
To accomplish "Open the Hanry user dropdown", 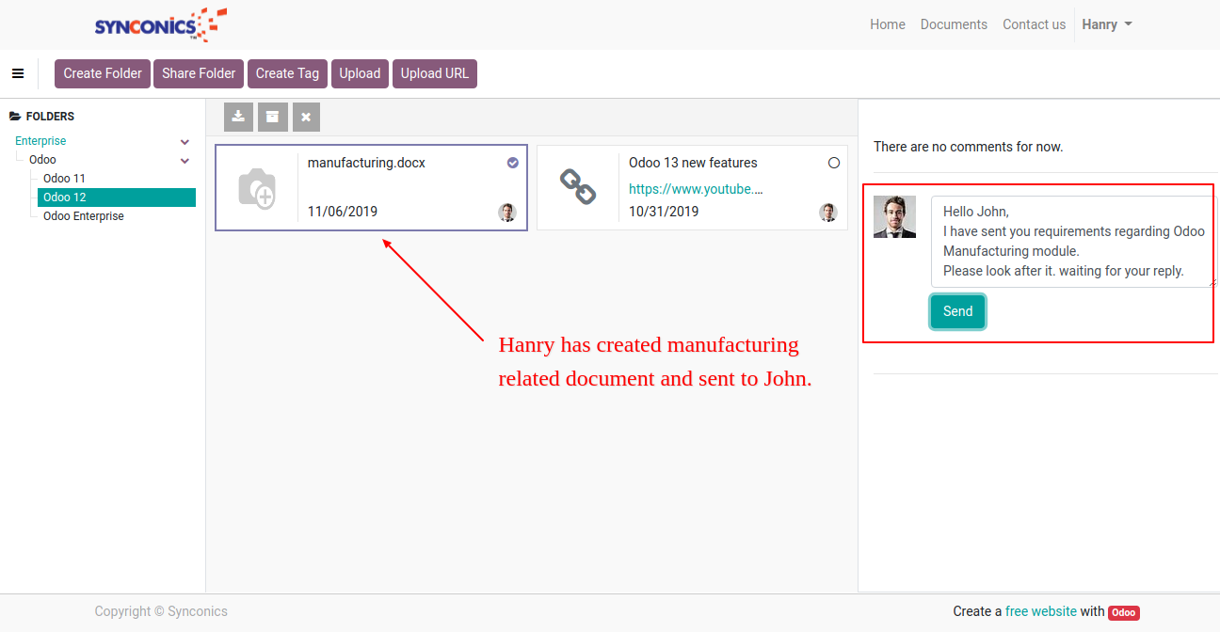I will (1107, 24).
